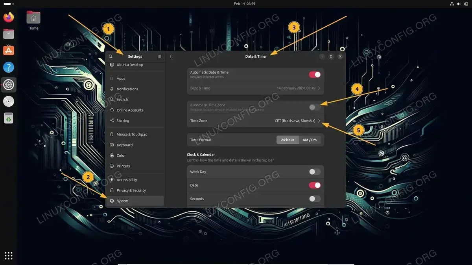Expand the Date & Time row

click(x=319, y=88)
